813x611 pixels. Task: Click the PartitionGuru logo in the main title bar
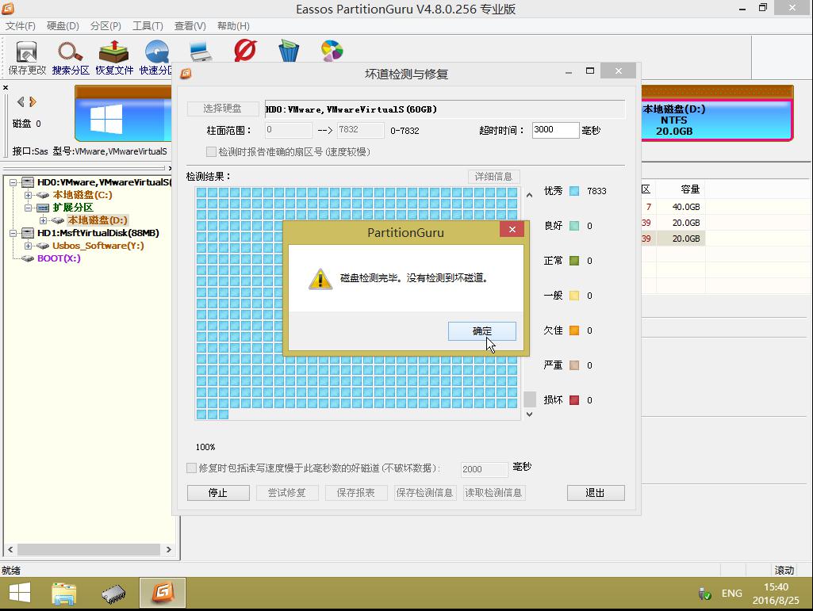coord(8,8)
